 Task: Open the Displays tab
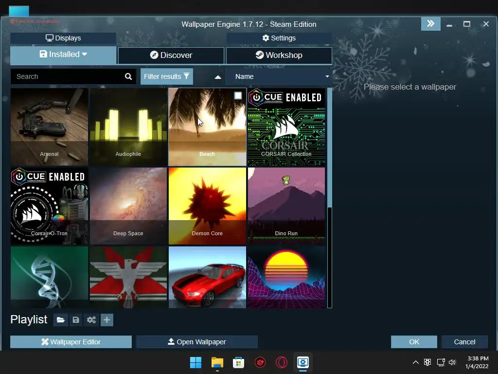pyautogui.click(x=63, y=38)
